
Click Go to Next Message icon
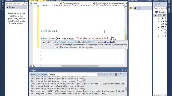click(x=111, y=74)
